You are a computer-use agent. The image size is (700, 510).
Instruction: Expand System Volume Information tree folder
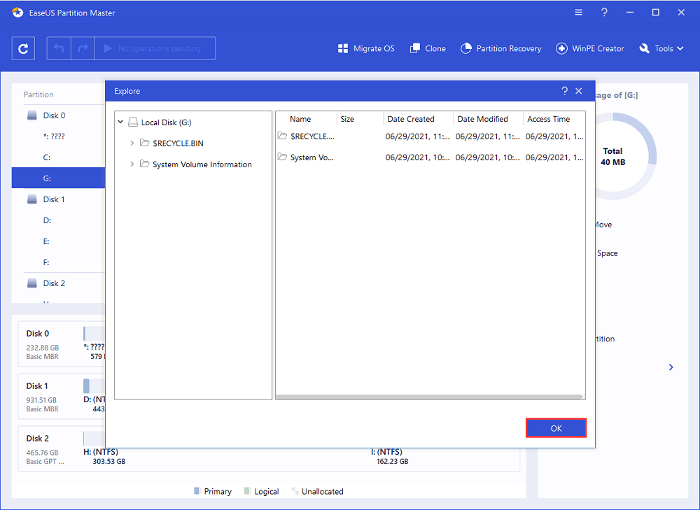tap(132, 164)
